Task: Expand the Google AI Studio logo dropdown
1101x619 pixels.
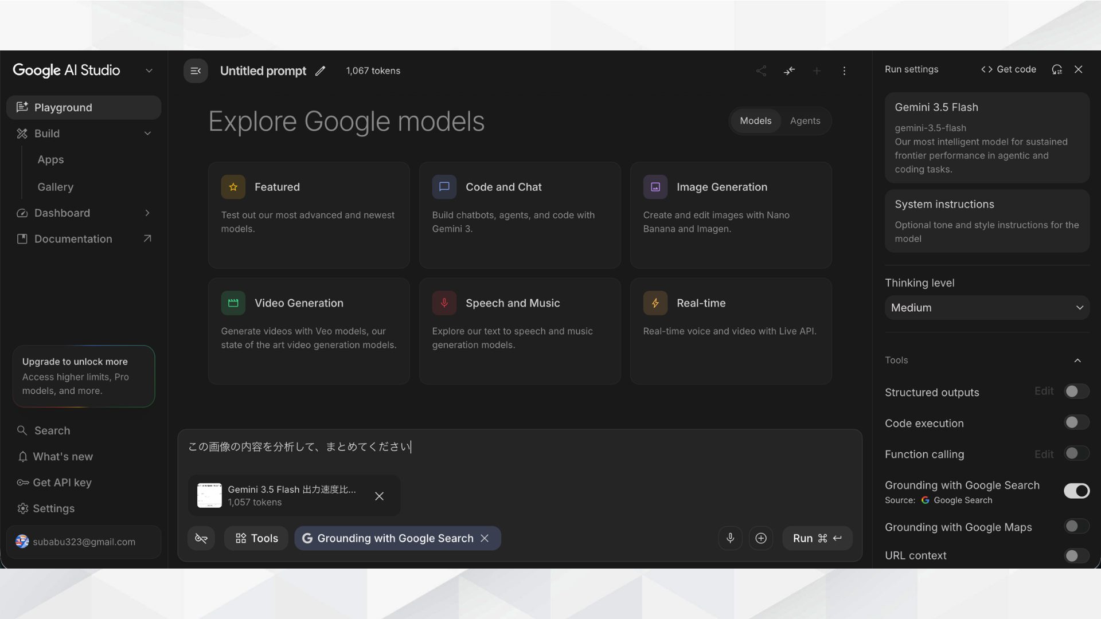Action: pos(149,70)
